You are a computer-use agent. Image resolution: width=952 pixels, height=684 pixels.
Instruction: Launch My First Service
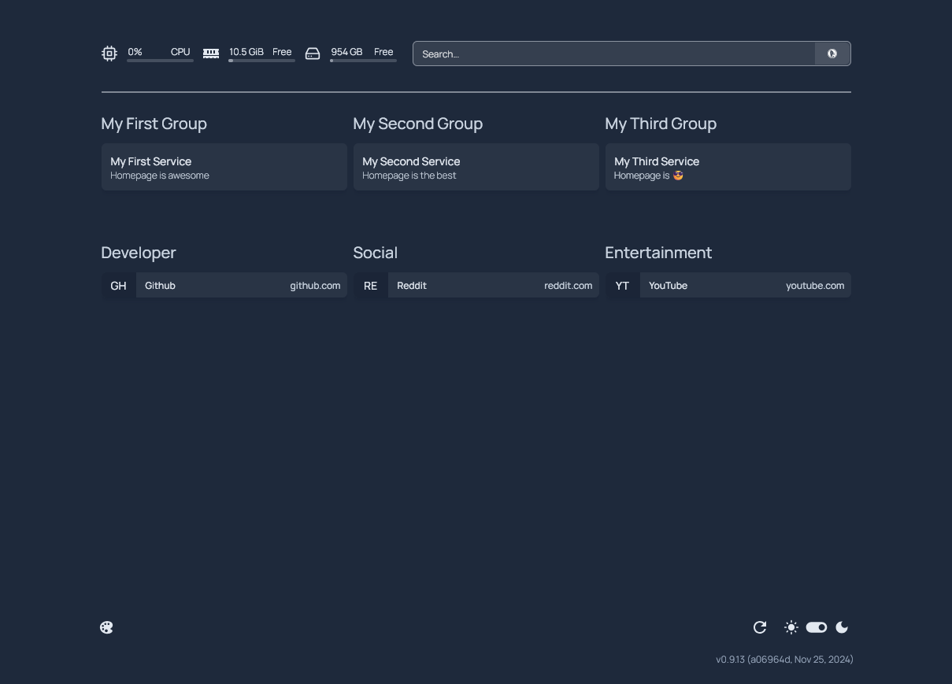tap(224, 166)
